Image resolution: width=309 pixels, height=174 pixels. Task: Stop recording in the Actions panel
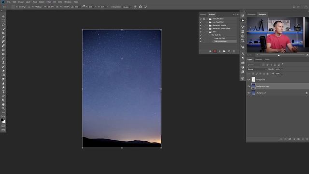tap(210, 51)
